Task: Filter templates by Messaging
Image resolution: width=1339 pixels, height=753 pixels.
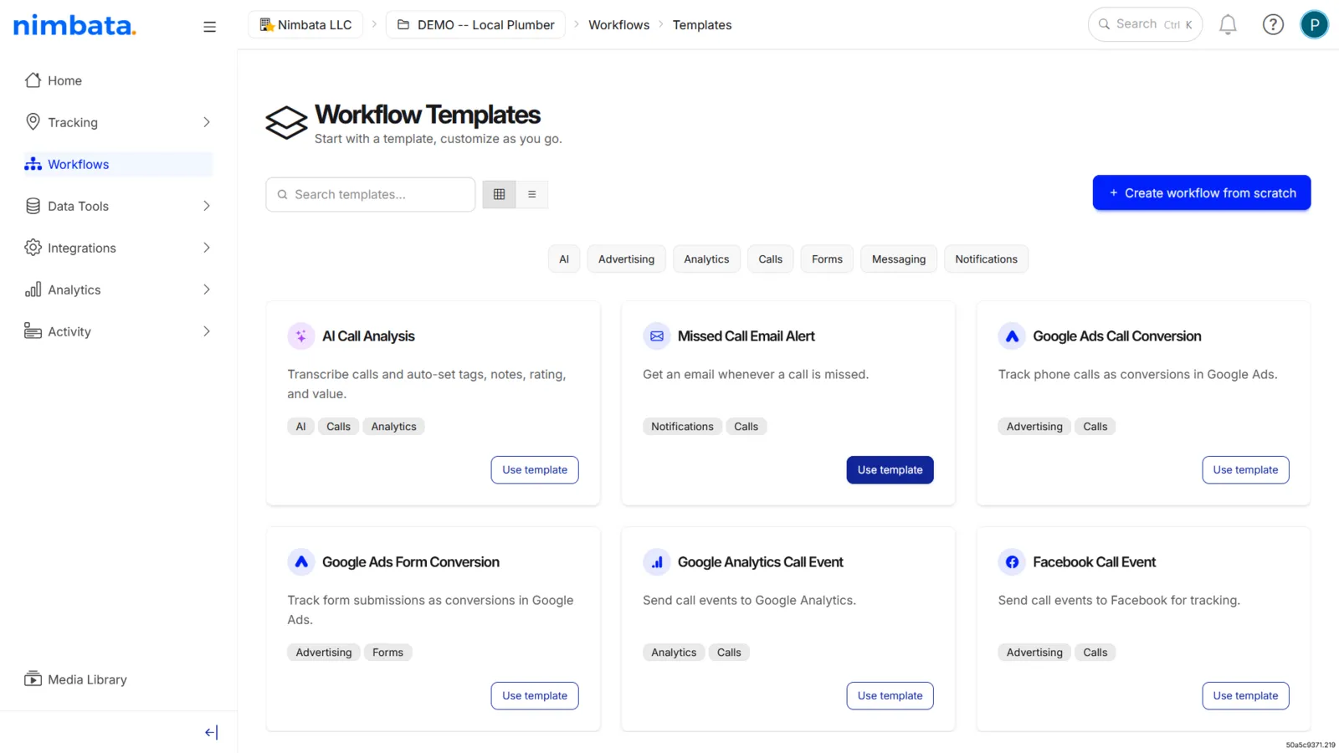Action: pos(899,259)
